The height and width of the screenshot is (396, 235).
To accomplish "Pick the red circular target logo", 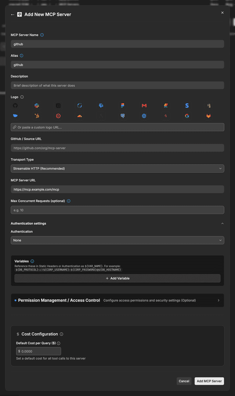I will coord(58,116).
